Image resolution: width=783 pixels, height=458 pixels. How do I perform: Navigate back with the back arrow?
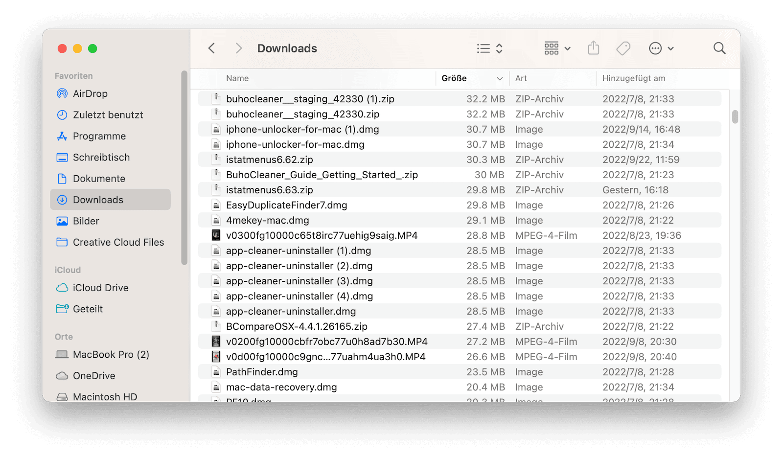point(211,48)
